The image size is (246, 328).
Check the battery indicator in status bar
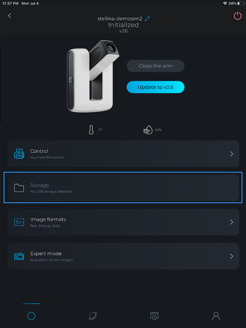[x=240, y=4]
